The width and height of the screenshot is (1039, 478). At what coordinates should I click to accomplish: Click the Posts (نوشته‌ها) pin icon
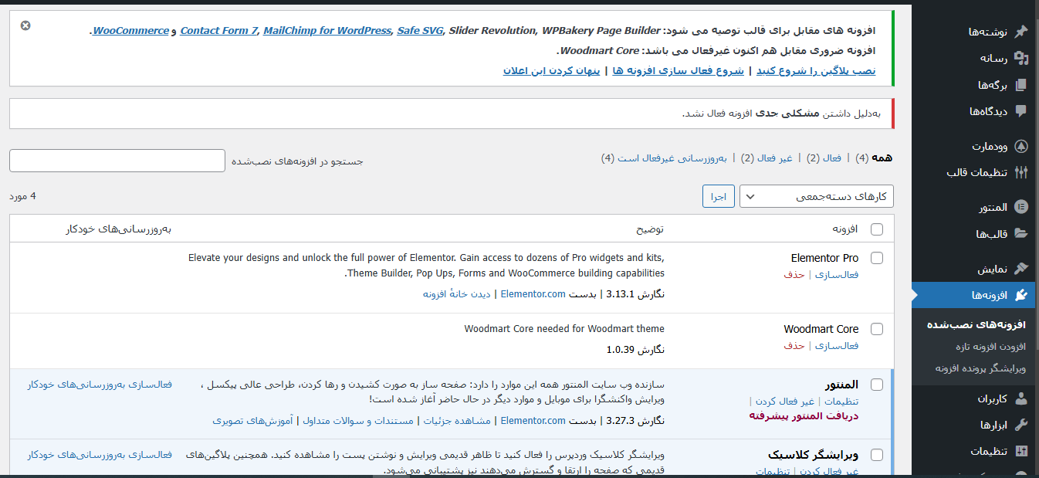pyautogui.click(x=1020, y=32)
